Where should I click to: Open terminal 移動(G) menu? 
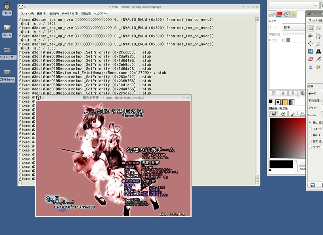86,14
